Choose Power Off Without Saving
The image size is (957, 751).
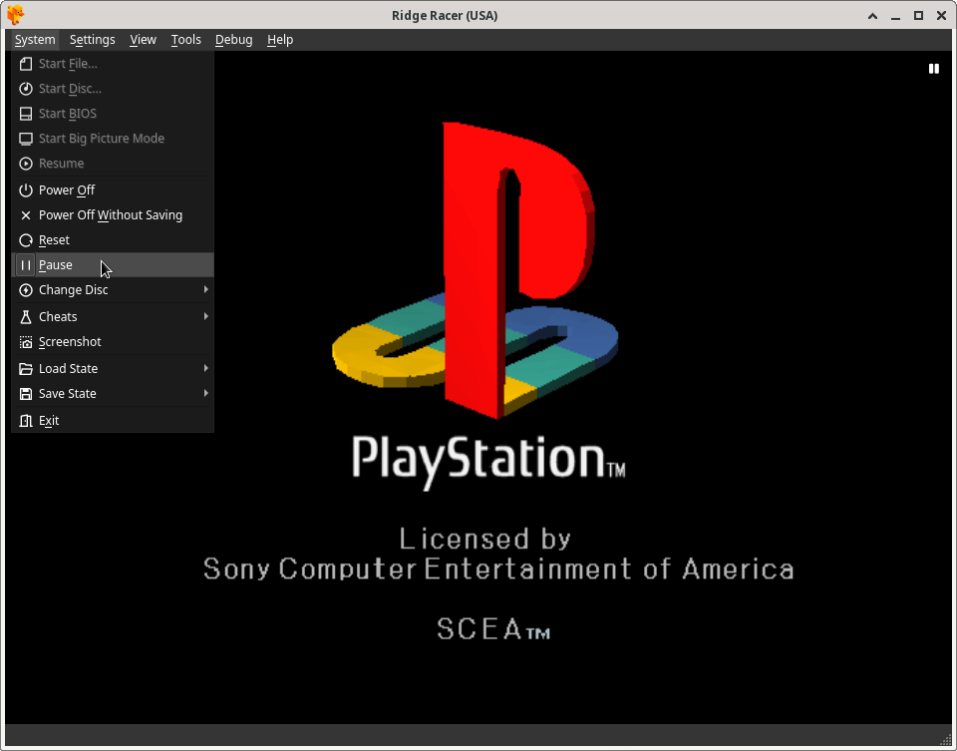coord(113,215)
